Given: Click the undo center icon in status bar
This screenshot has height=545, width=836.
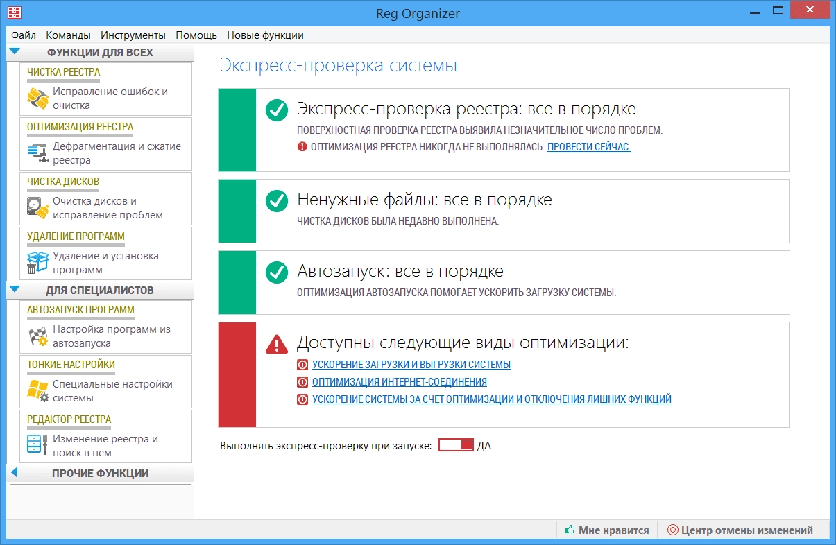Looking at the screenshot, I should pos(672,530).
